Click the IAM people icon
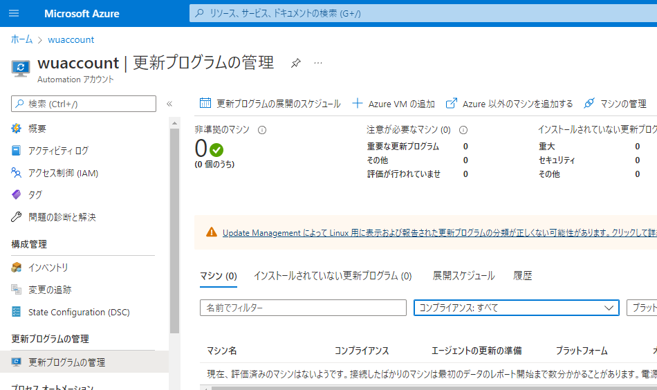This screenshot has width=657, height=390. pyautogui.click(x=17, y=173)
